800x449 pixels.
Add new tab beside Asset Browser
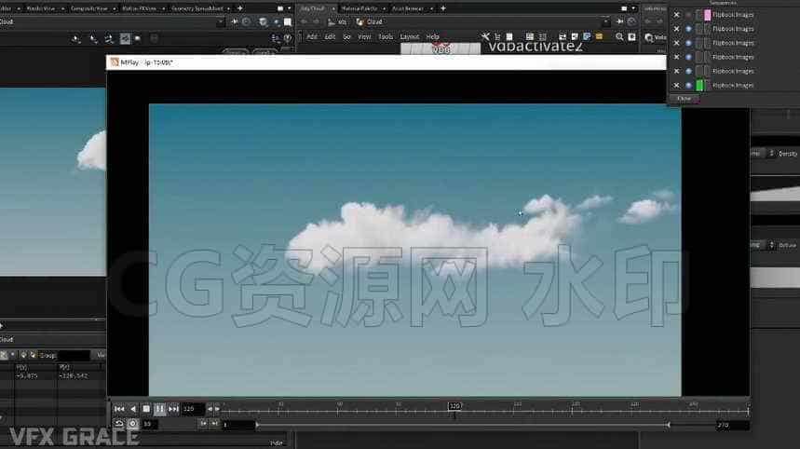tap(443, 8)
